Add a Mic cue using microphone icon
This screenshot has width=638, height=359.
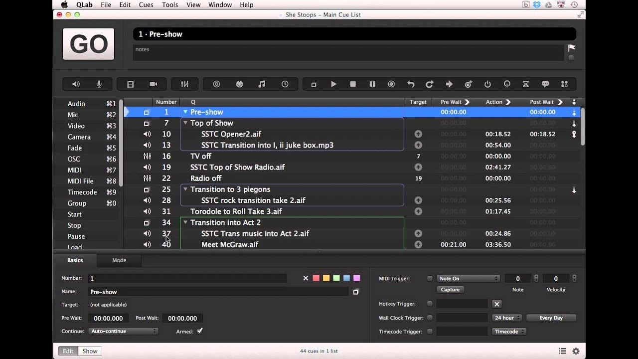(99, 84)
